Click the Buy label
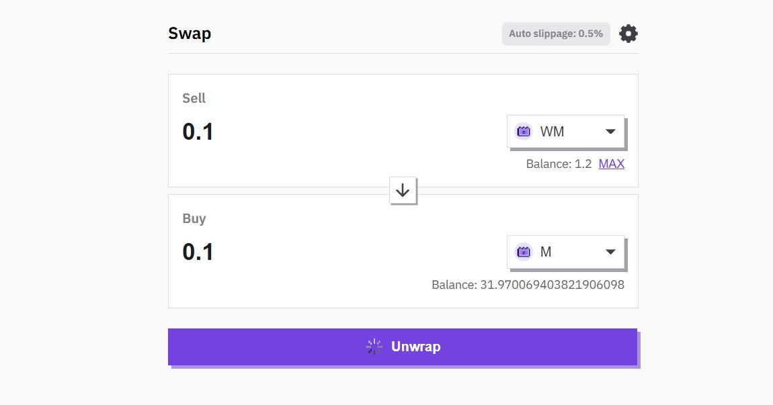The height and width of the screenshot is (405, 773). 194,218
